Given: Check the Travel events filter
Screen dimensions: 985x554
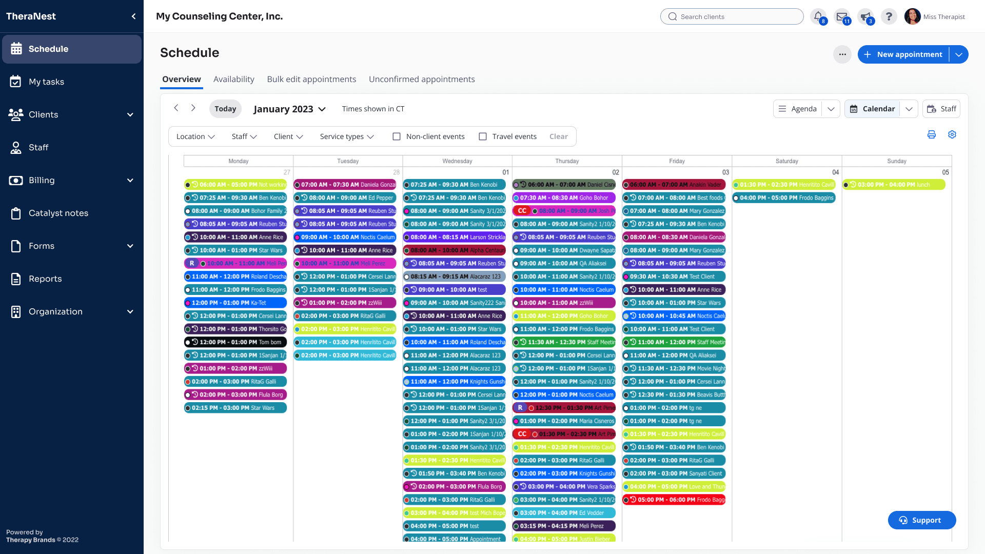Looking at the screenshot, I should click(x=482, y=136).
